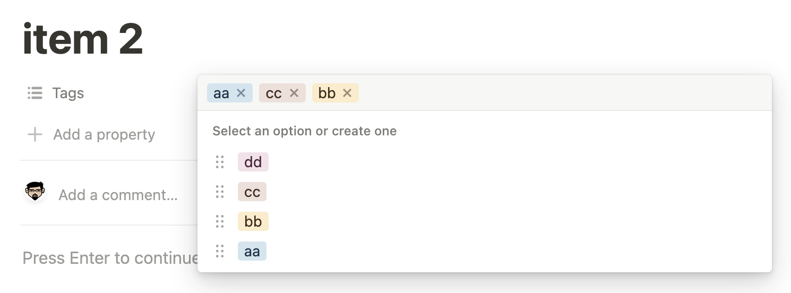Click the drag handle beside cc option
The height and width of the screenshot is (293, 791).
pos(220,192)
